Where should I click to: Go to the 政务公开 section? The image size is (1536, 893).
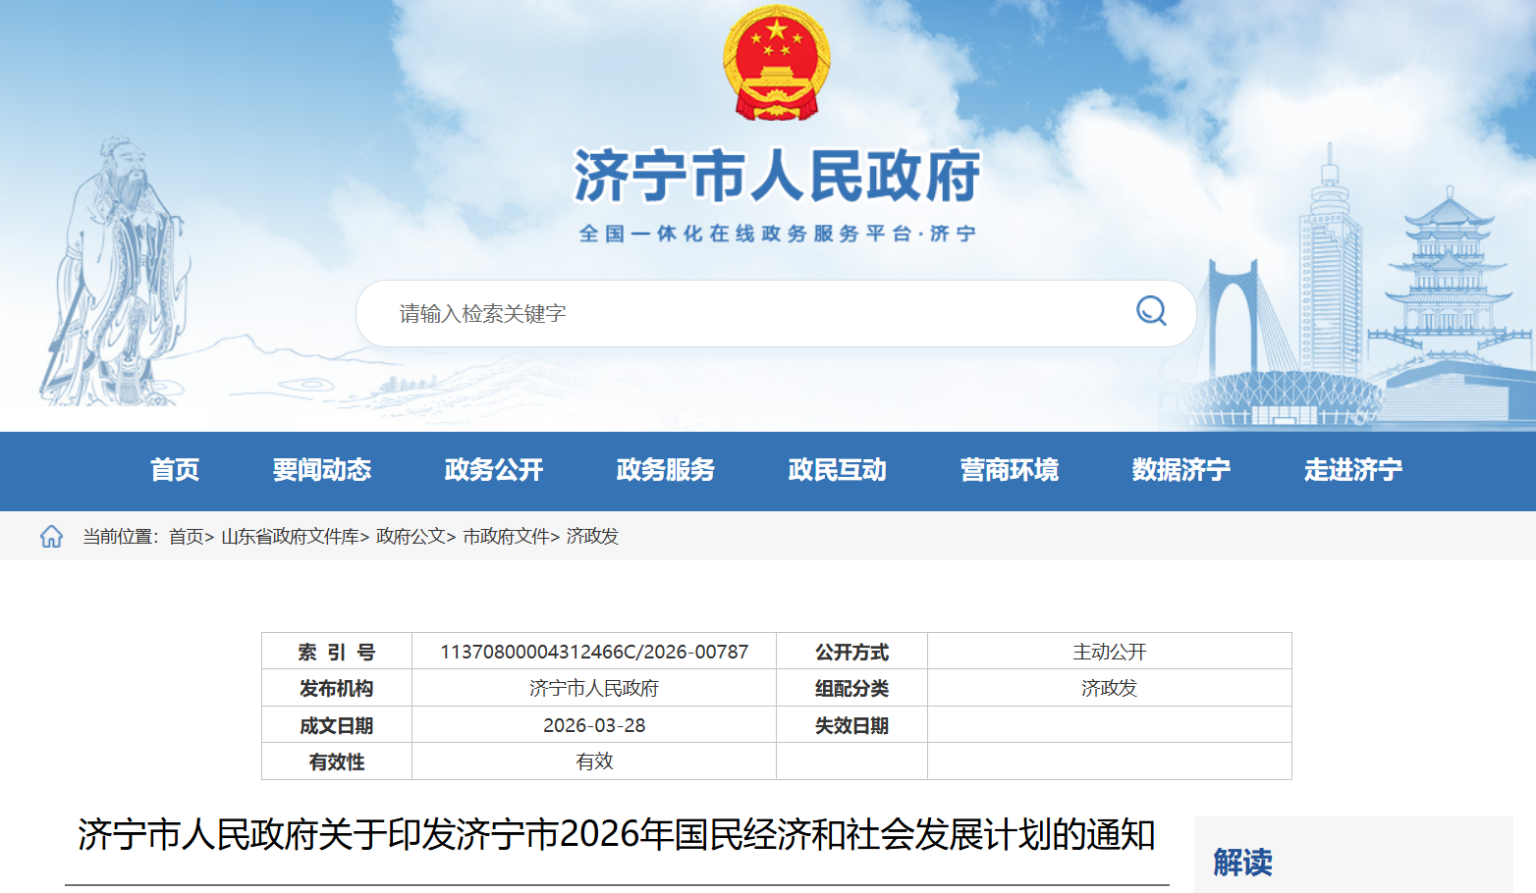coord(494,470)
